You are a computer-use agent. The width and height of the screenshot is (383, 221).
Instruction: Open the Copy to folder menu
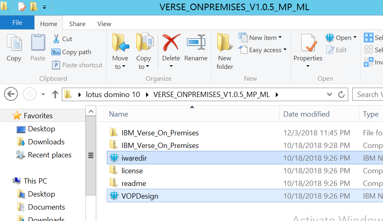tap(144, 52)
